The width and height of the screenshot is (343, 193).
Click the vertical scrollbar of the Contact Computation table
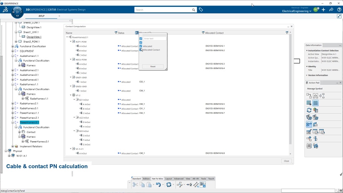(x=290, y=89)
